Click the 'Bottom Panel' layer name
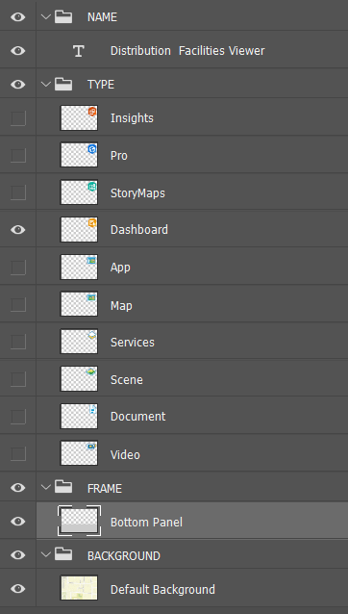Viewport: 348px width, 614px height. click(146, 523)
